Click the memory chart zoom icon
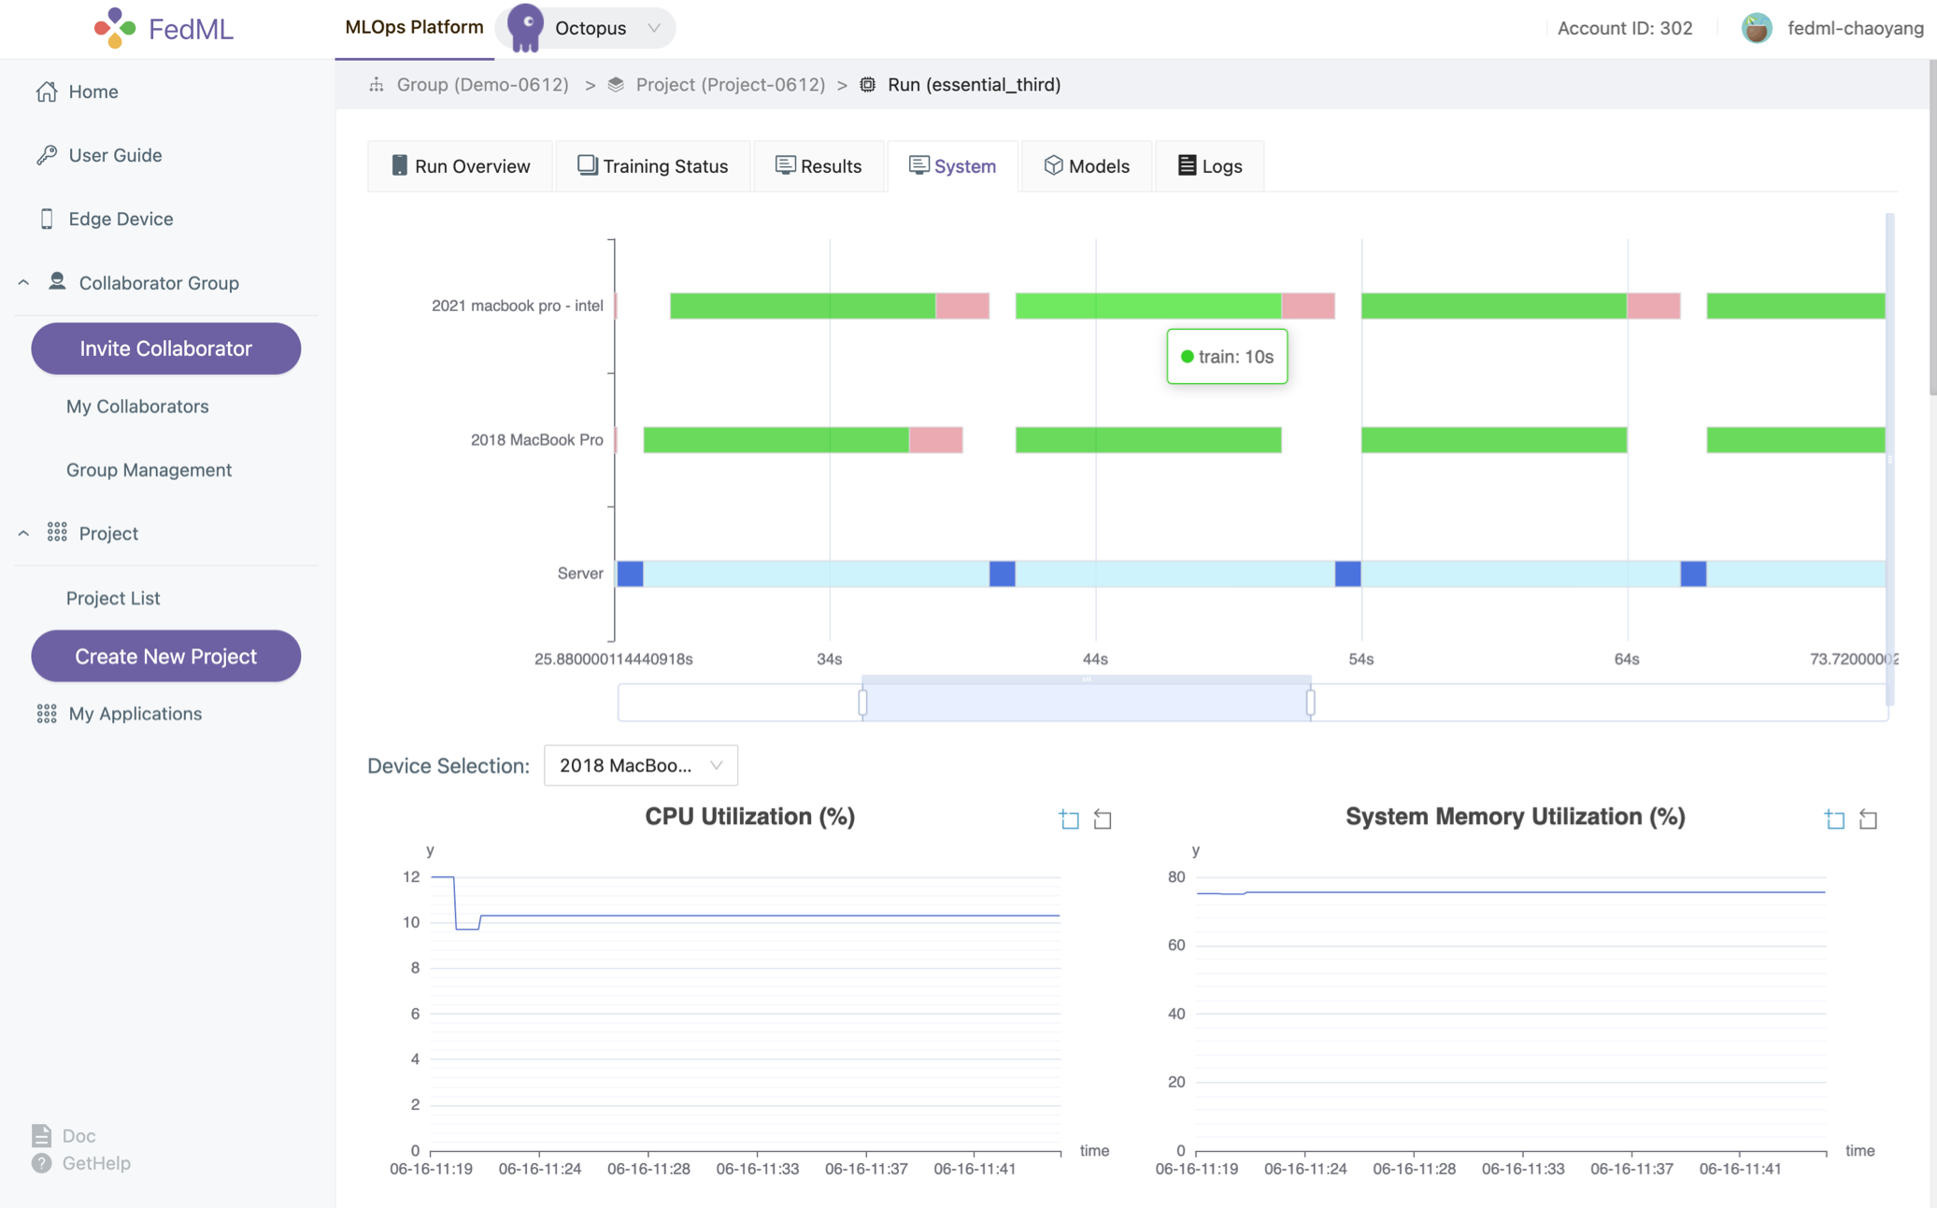 [x=1834, y=819]
